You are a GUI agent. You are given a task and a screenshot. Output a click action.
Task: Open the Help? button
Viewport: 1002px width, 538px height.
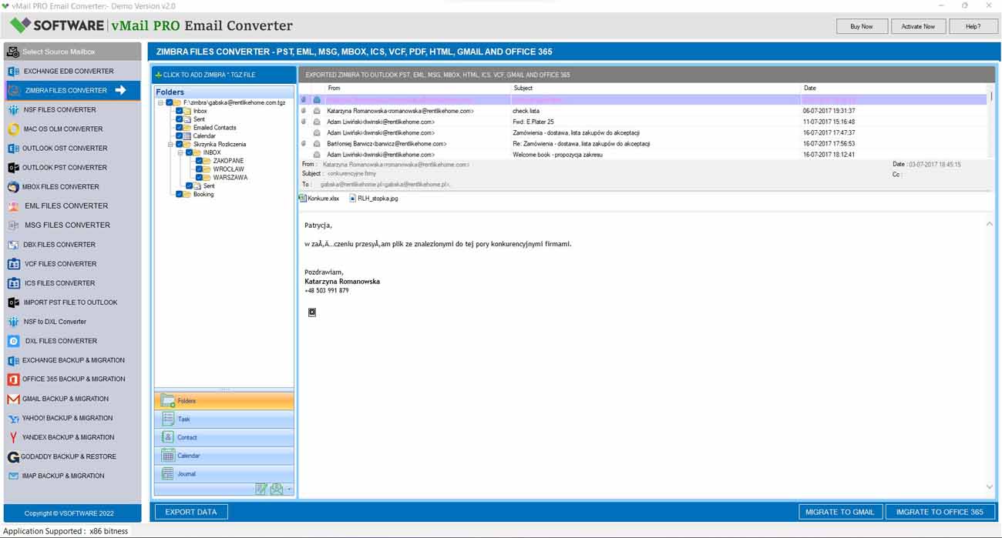[x=973, y=26]
